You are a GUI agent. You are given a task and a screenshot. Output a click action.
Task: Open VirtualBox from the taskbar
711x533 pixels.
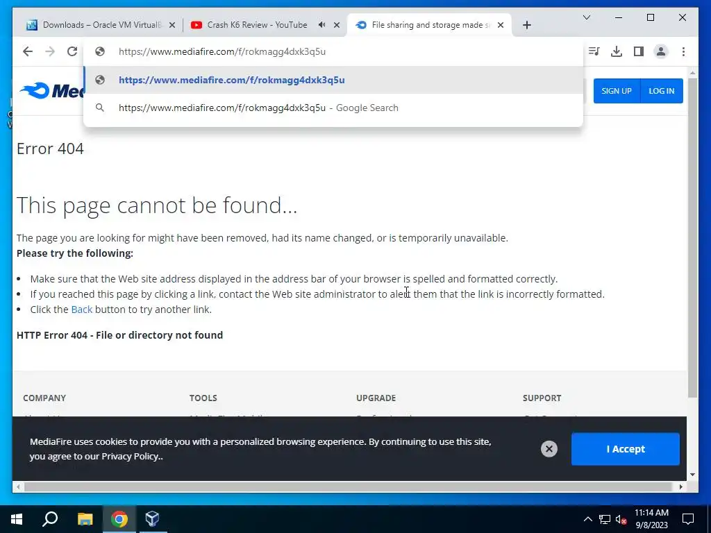[152, 519]
